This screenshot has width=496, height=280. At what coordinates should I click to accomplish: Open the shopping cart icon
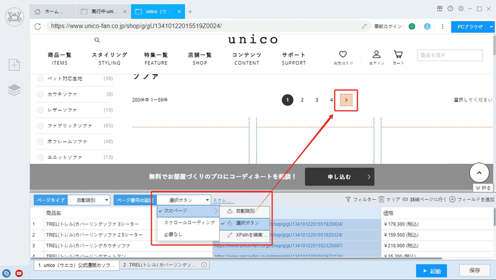pos(398,54)
